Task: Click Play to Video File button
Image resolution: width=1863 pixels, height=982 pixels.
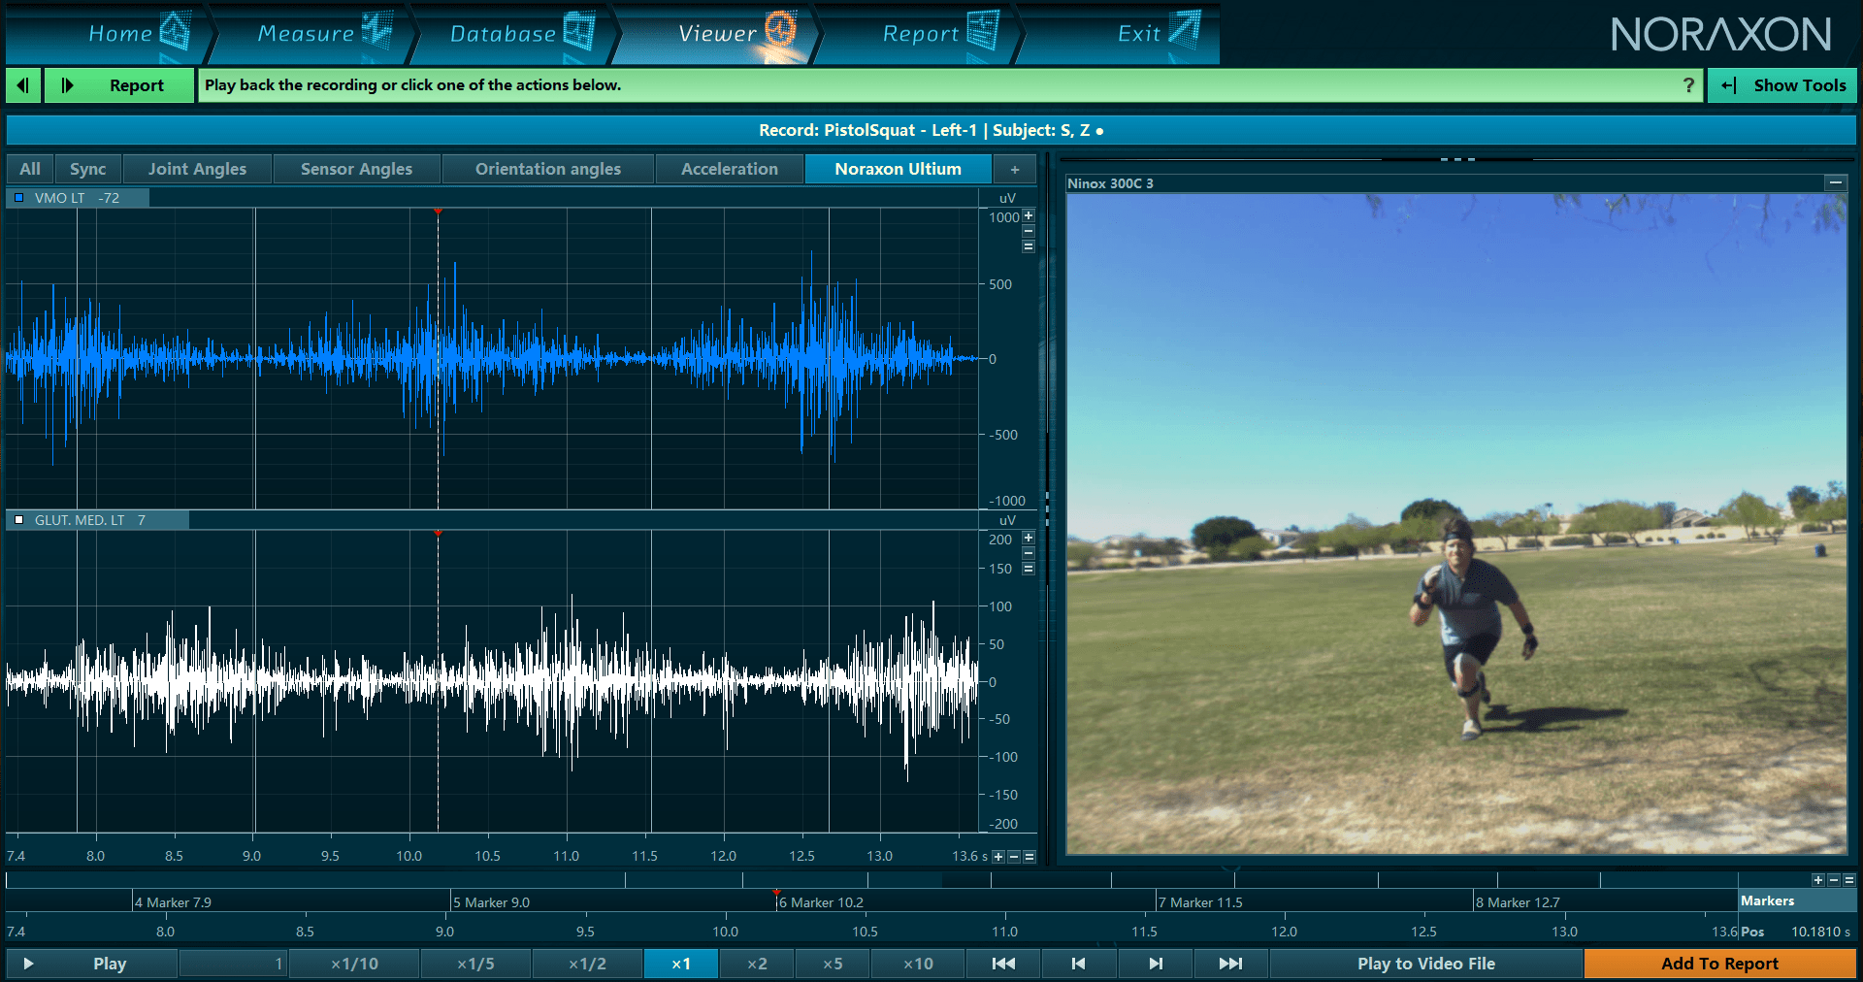Action: click(x=1426, y=964)
